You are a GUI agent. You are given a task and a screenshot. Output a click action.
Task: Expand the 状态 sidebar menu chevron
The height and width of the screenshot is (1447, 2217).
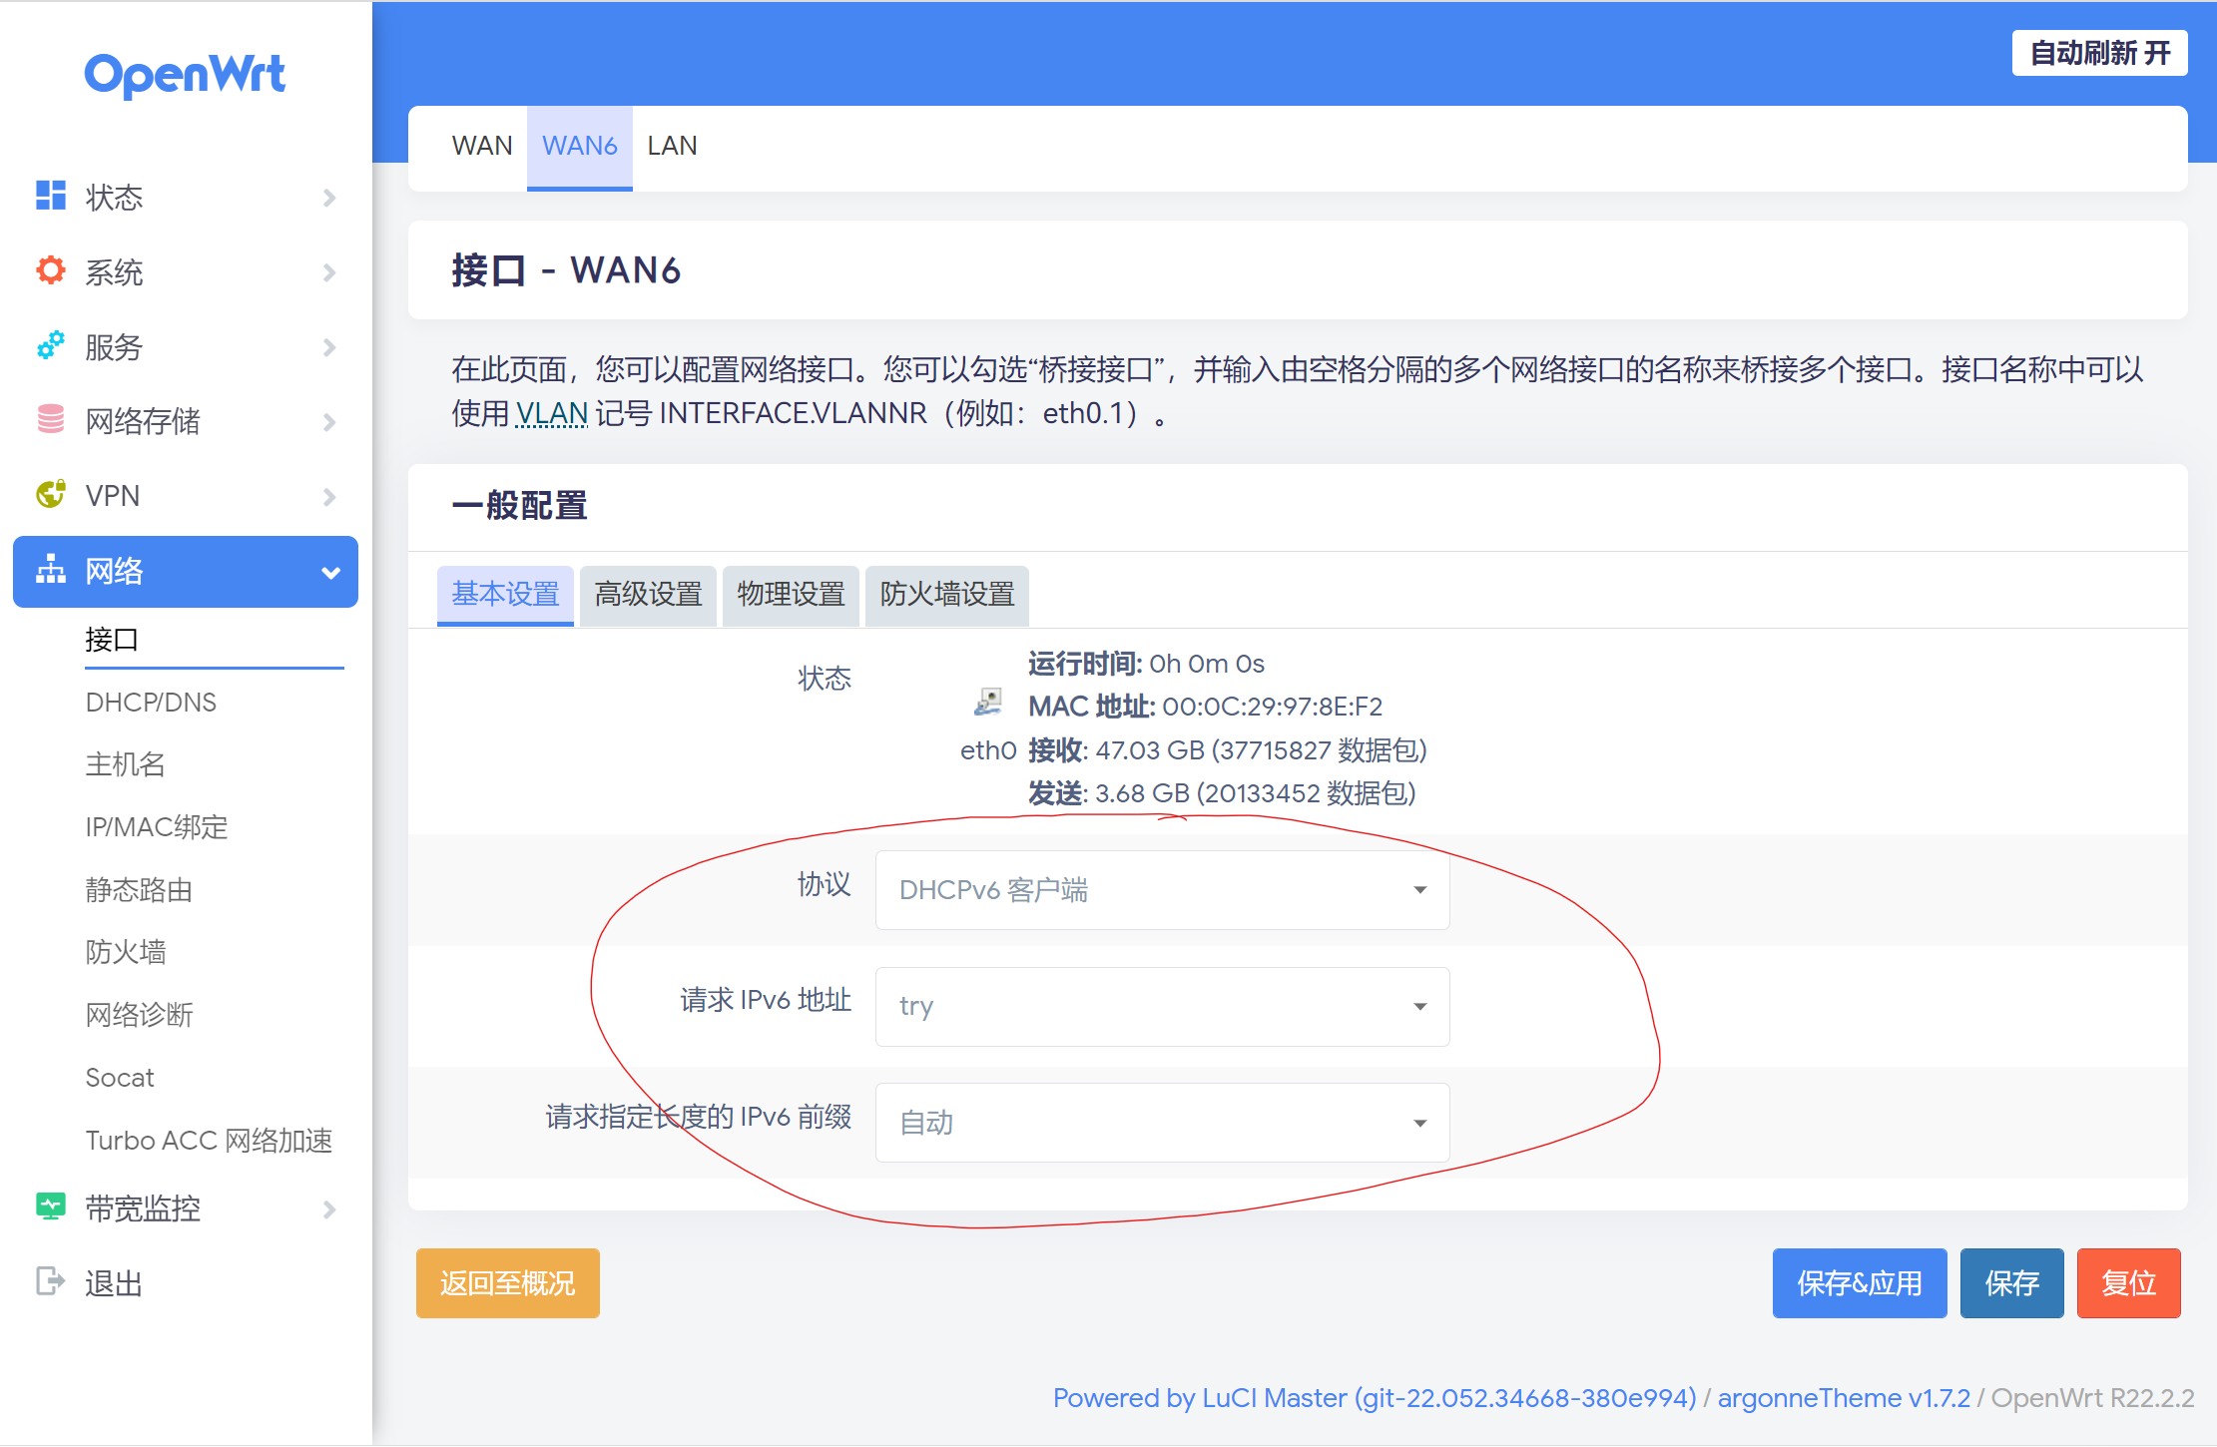pyautogui.click(x=329, y=198)
